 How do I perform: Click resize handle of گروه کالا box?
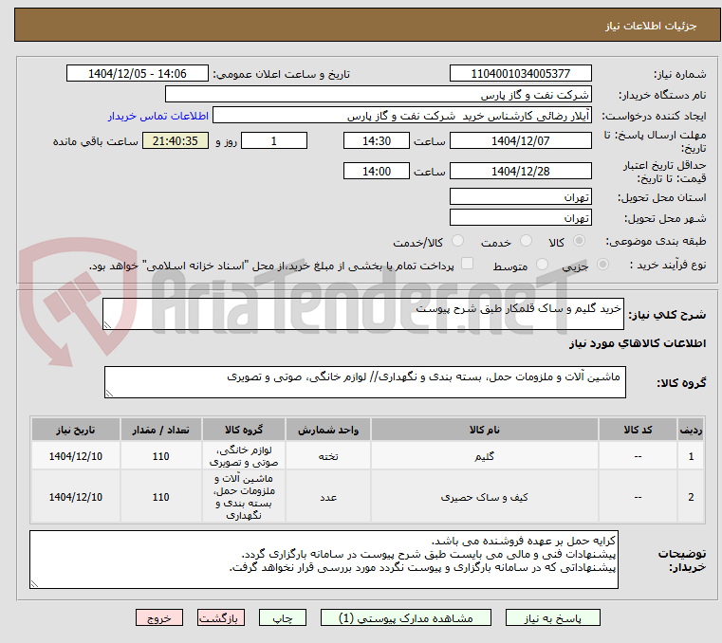(110, 393)
